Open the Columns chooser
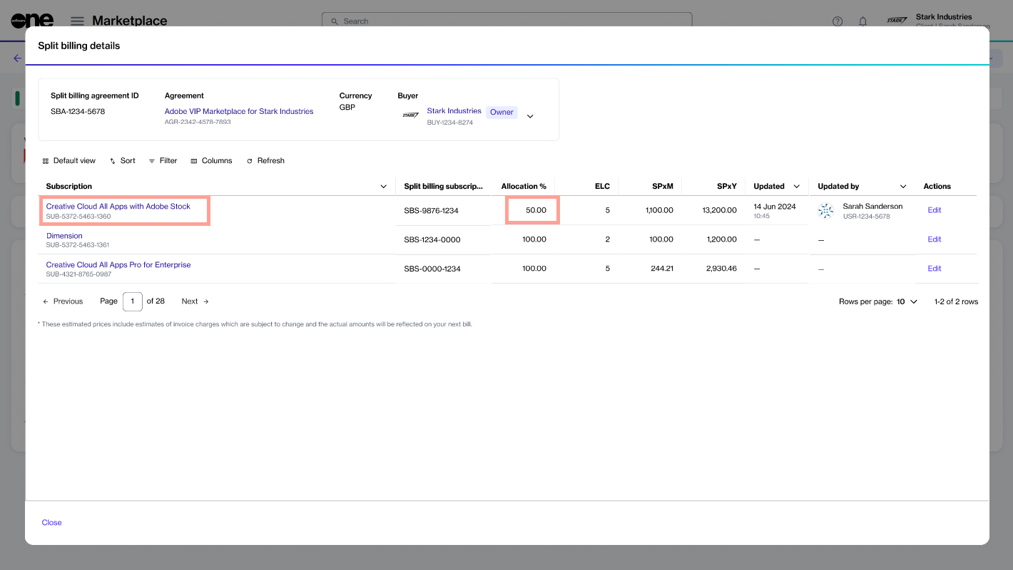The width and height of the screenshot is (1013, 570). click(211, 161)
